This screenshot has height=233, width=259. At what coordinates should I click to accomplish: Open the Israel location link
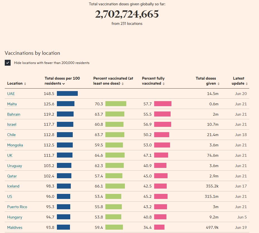click(12, 125)
